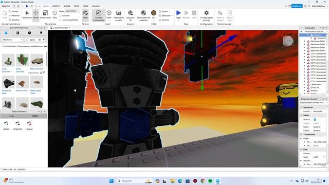
Task: Start the Jogar play test
Action: (x=178, y=15)
